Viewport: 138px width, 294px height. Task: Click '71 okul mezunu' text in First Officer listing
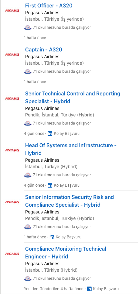pyautogui.click(x=62, y=28)
